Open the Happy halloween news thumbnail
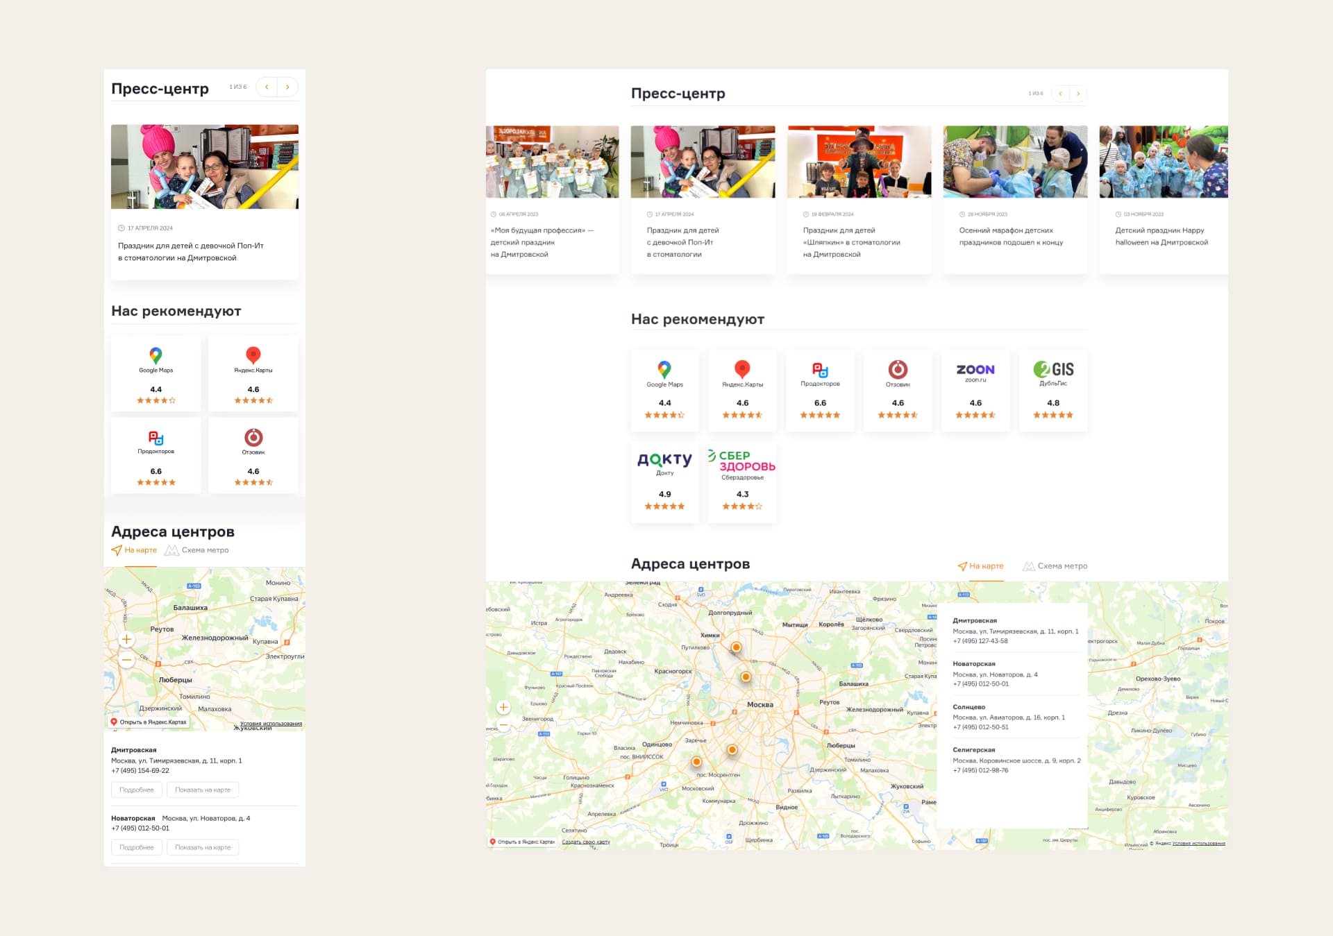The image size is (1333, 936). 1163,162
